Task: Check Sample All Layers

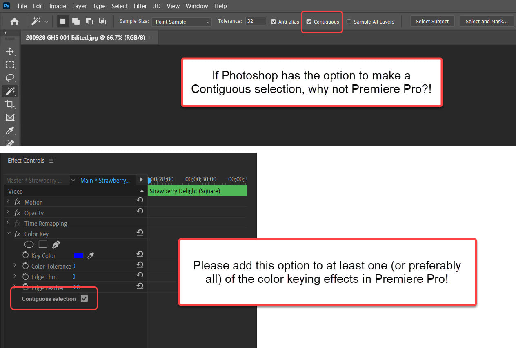Action: click(349, 22)
